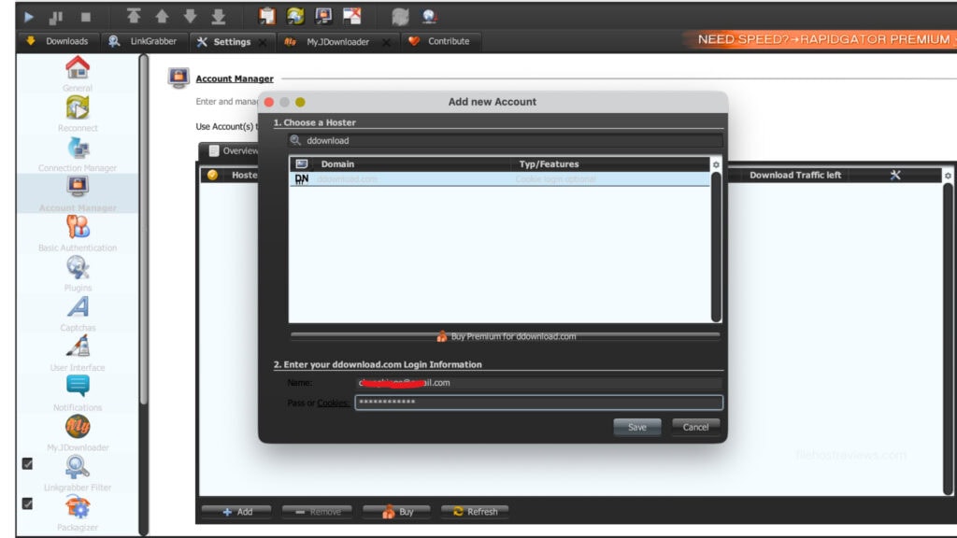This screenshot has width=957, height=538.
Task: Stop all downloads with the stop icon
Action: tap(85, 17)
